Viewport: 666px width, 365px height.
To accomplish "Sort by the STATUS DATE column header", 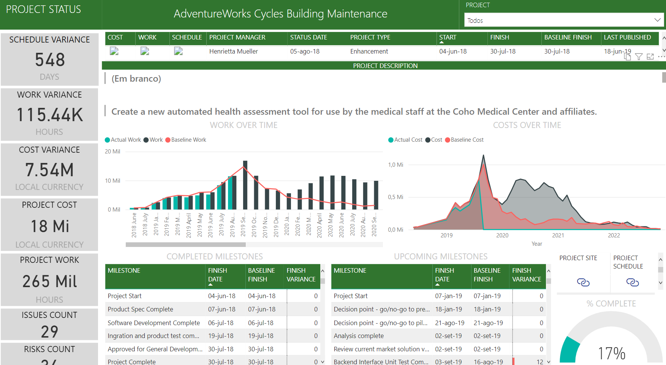I will [x=308, y=37].
